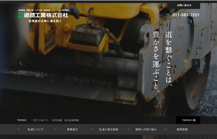217x139 pixels.
Task: Open TOPICS一覧 list button
Action: pos(188,120)
